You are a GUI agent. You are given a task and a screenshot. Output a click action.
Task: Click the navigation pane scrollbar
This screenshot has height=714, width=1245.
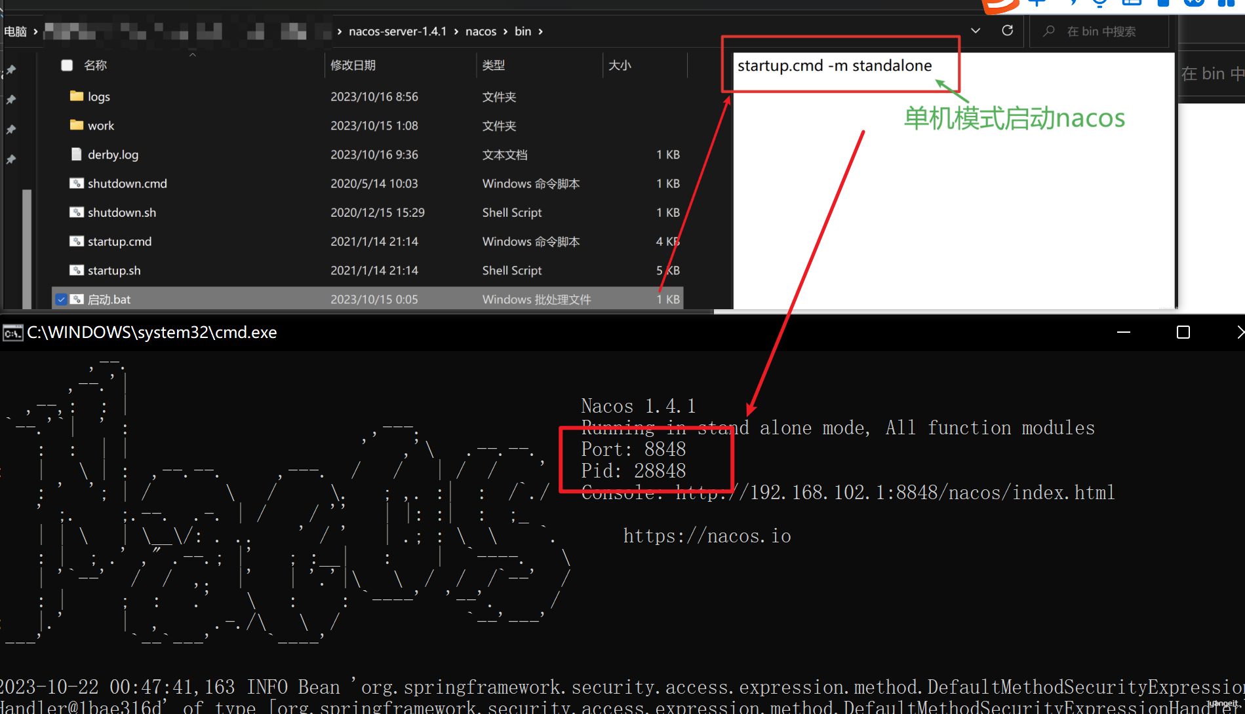[x=26, y=248]
